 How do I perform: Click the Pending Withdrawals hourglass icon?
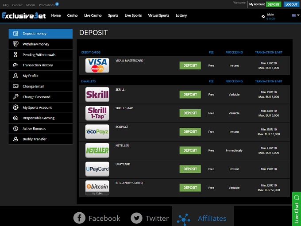click(15, 55)
